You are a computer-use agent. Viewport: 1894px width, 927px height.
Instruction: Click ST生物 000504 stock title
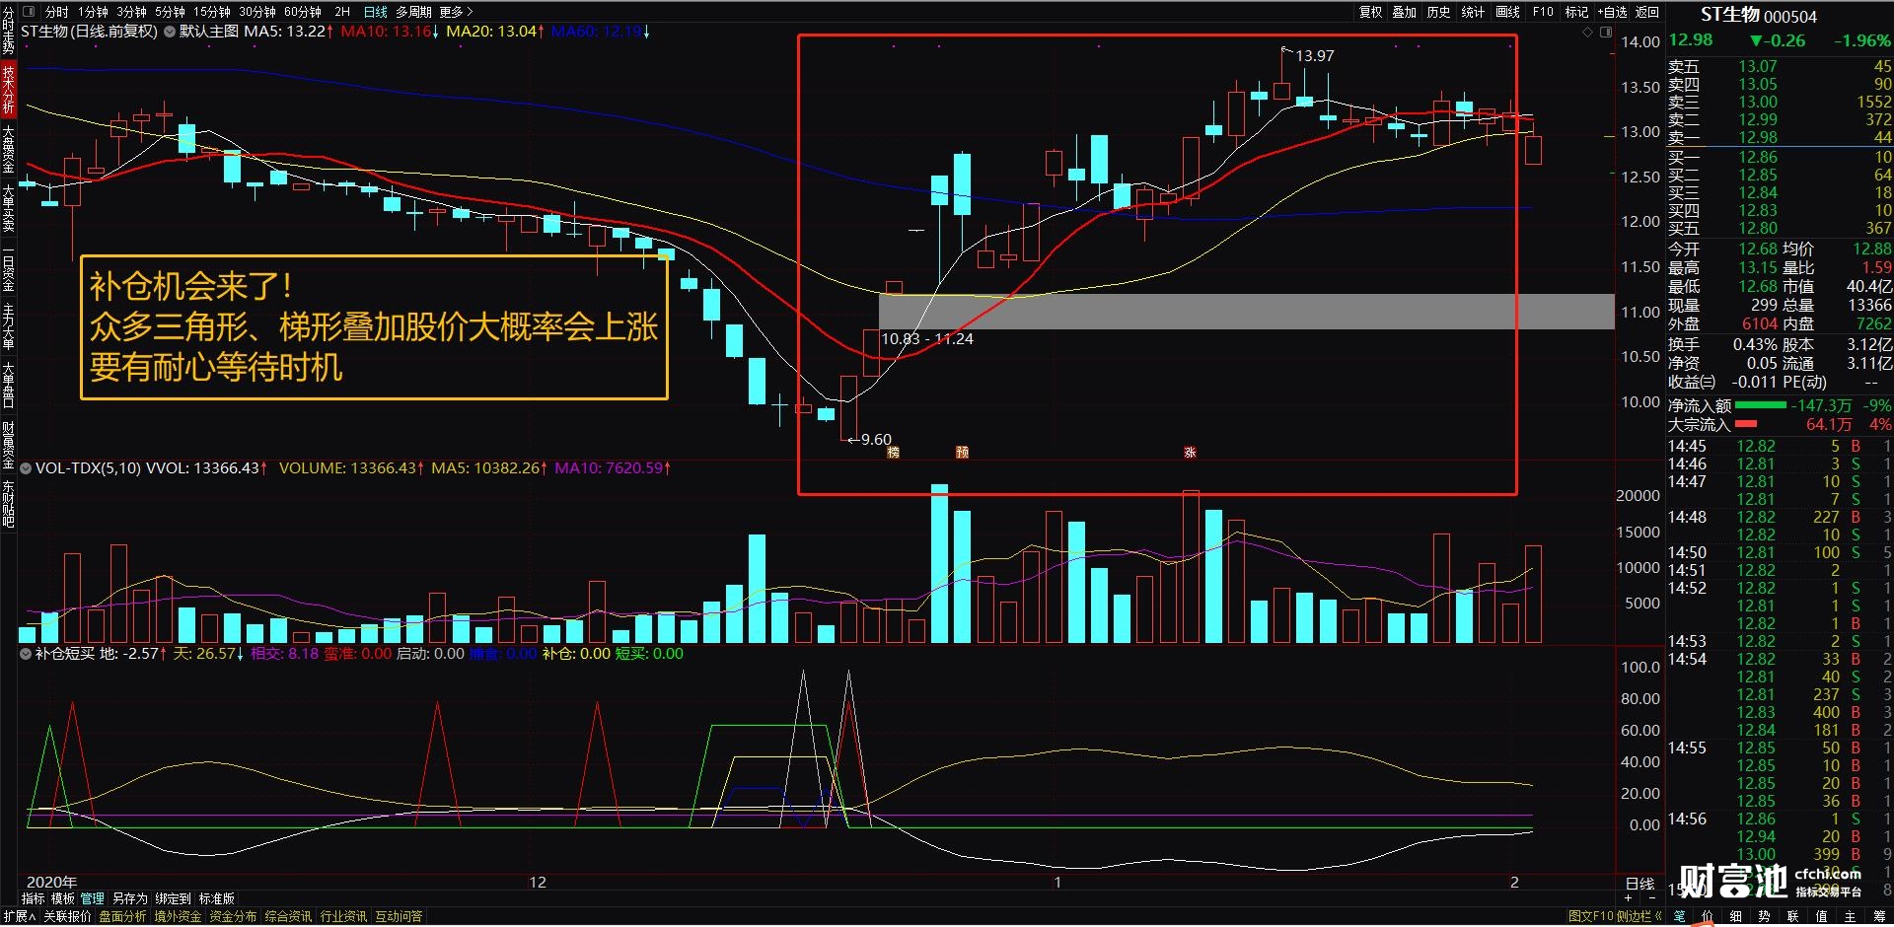(1758, 15)
